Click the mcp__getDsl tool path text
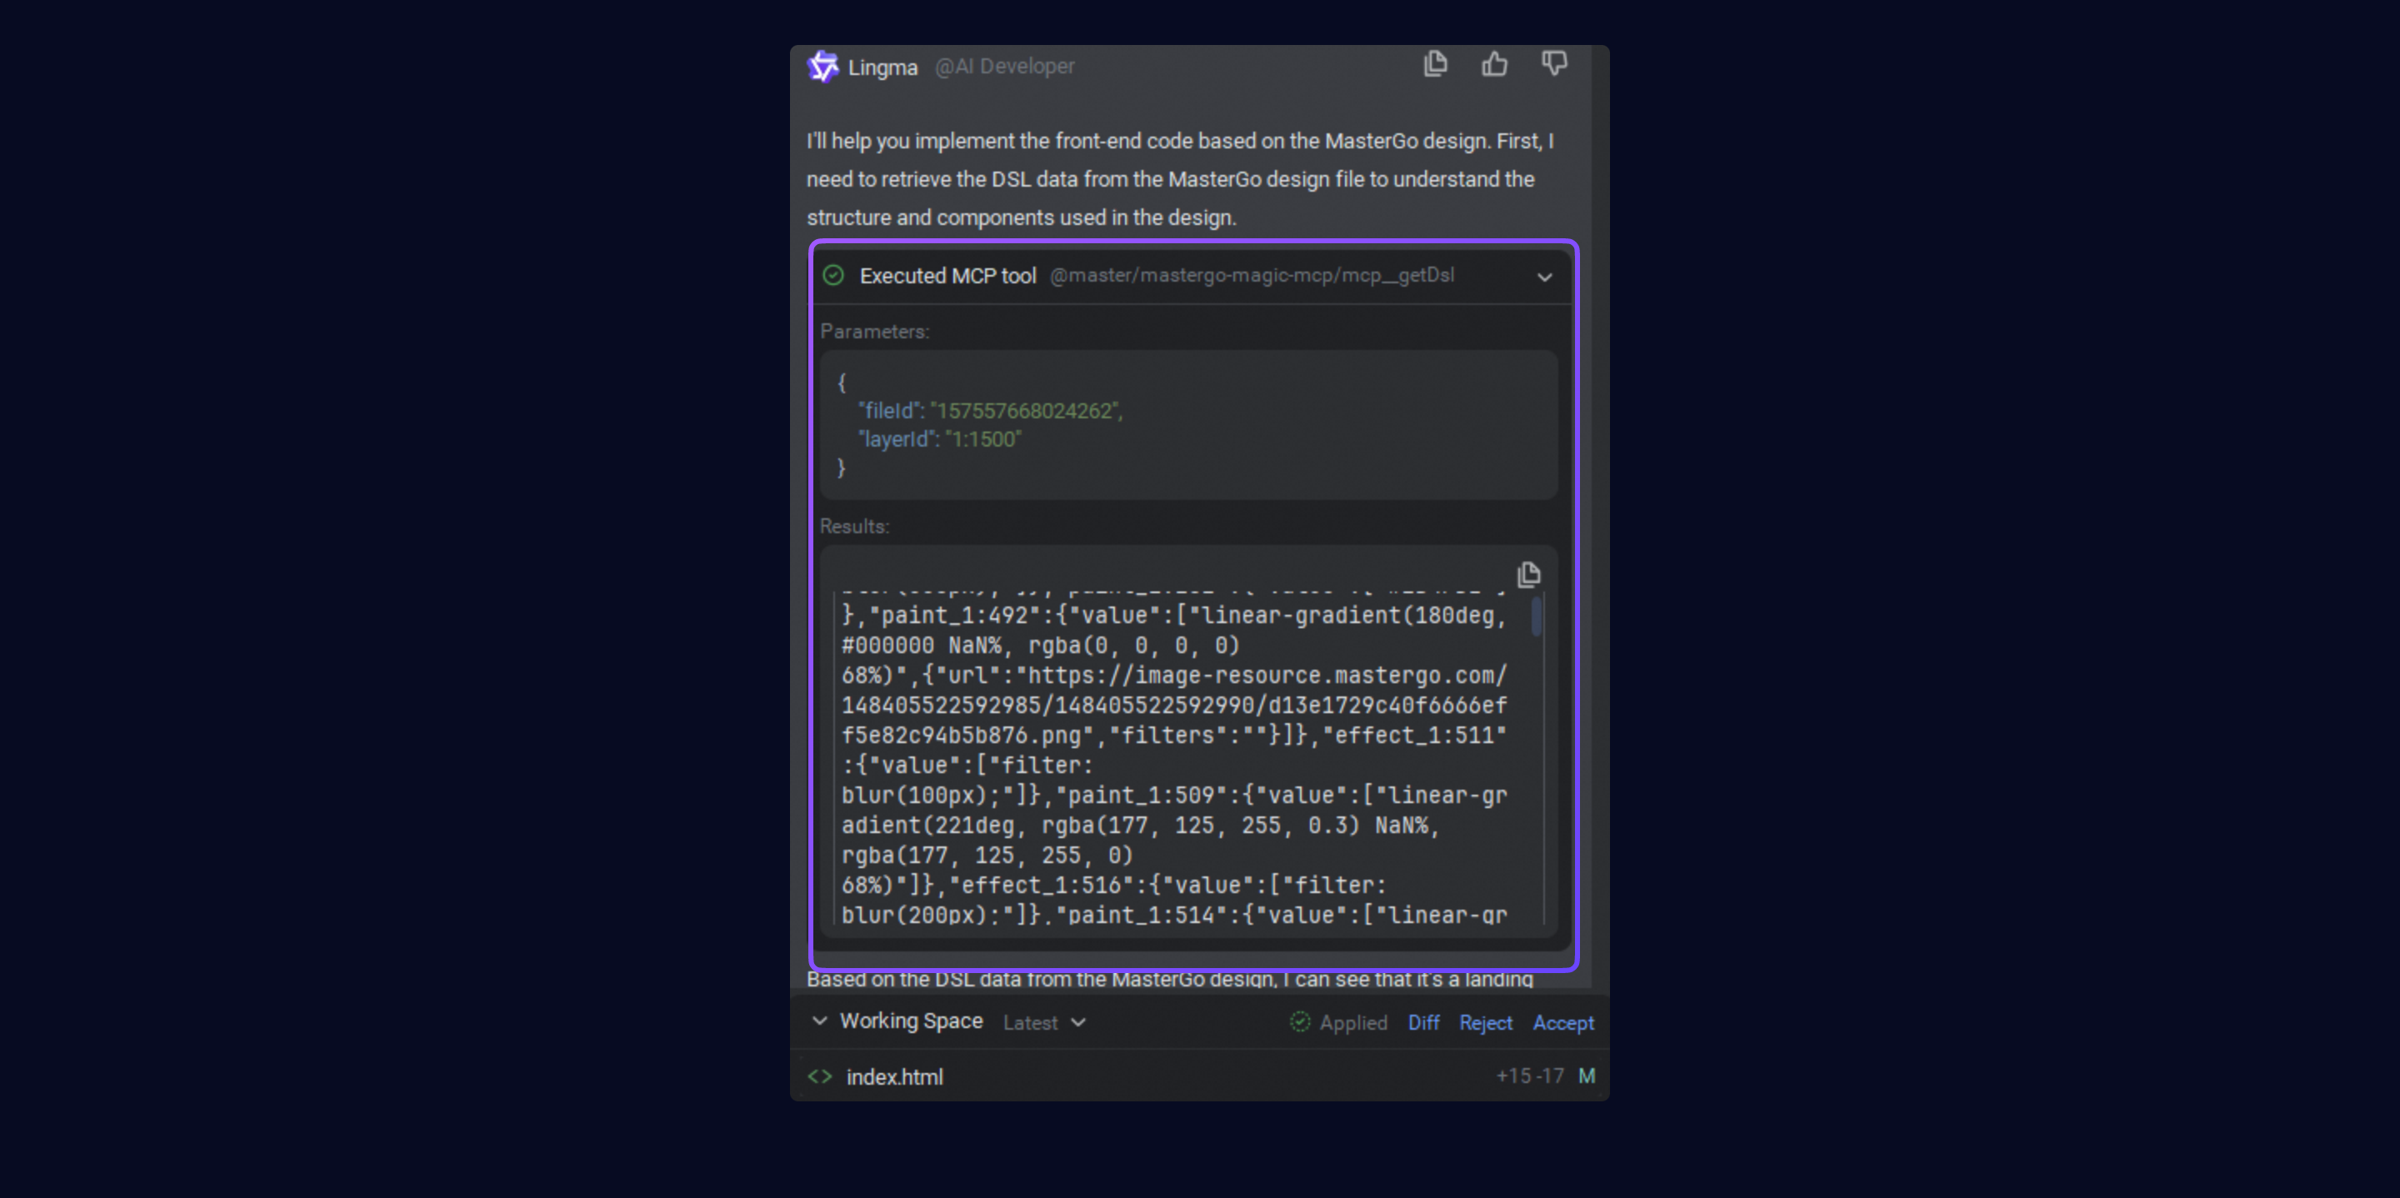The height and width of the screenshot is (1198, 2400). (1251, 276)
